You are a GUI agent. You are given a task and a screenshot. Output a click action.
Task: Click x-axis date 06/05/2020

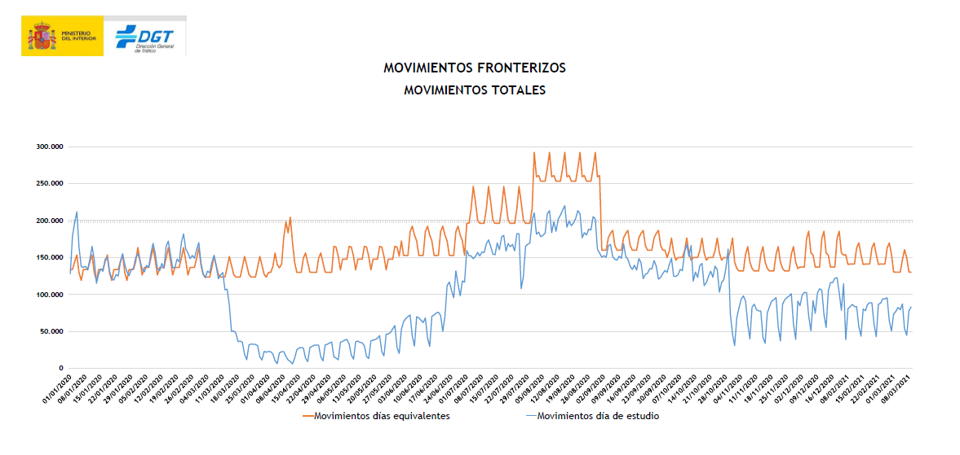[x=332, y=387]
